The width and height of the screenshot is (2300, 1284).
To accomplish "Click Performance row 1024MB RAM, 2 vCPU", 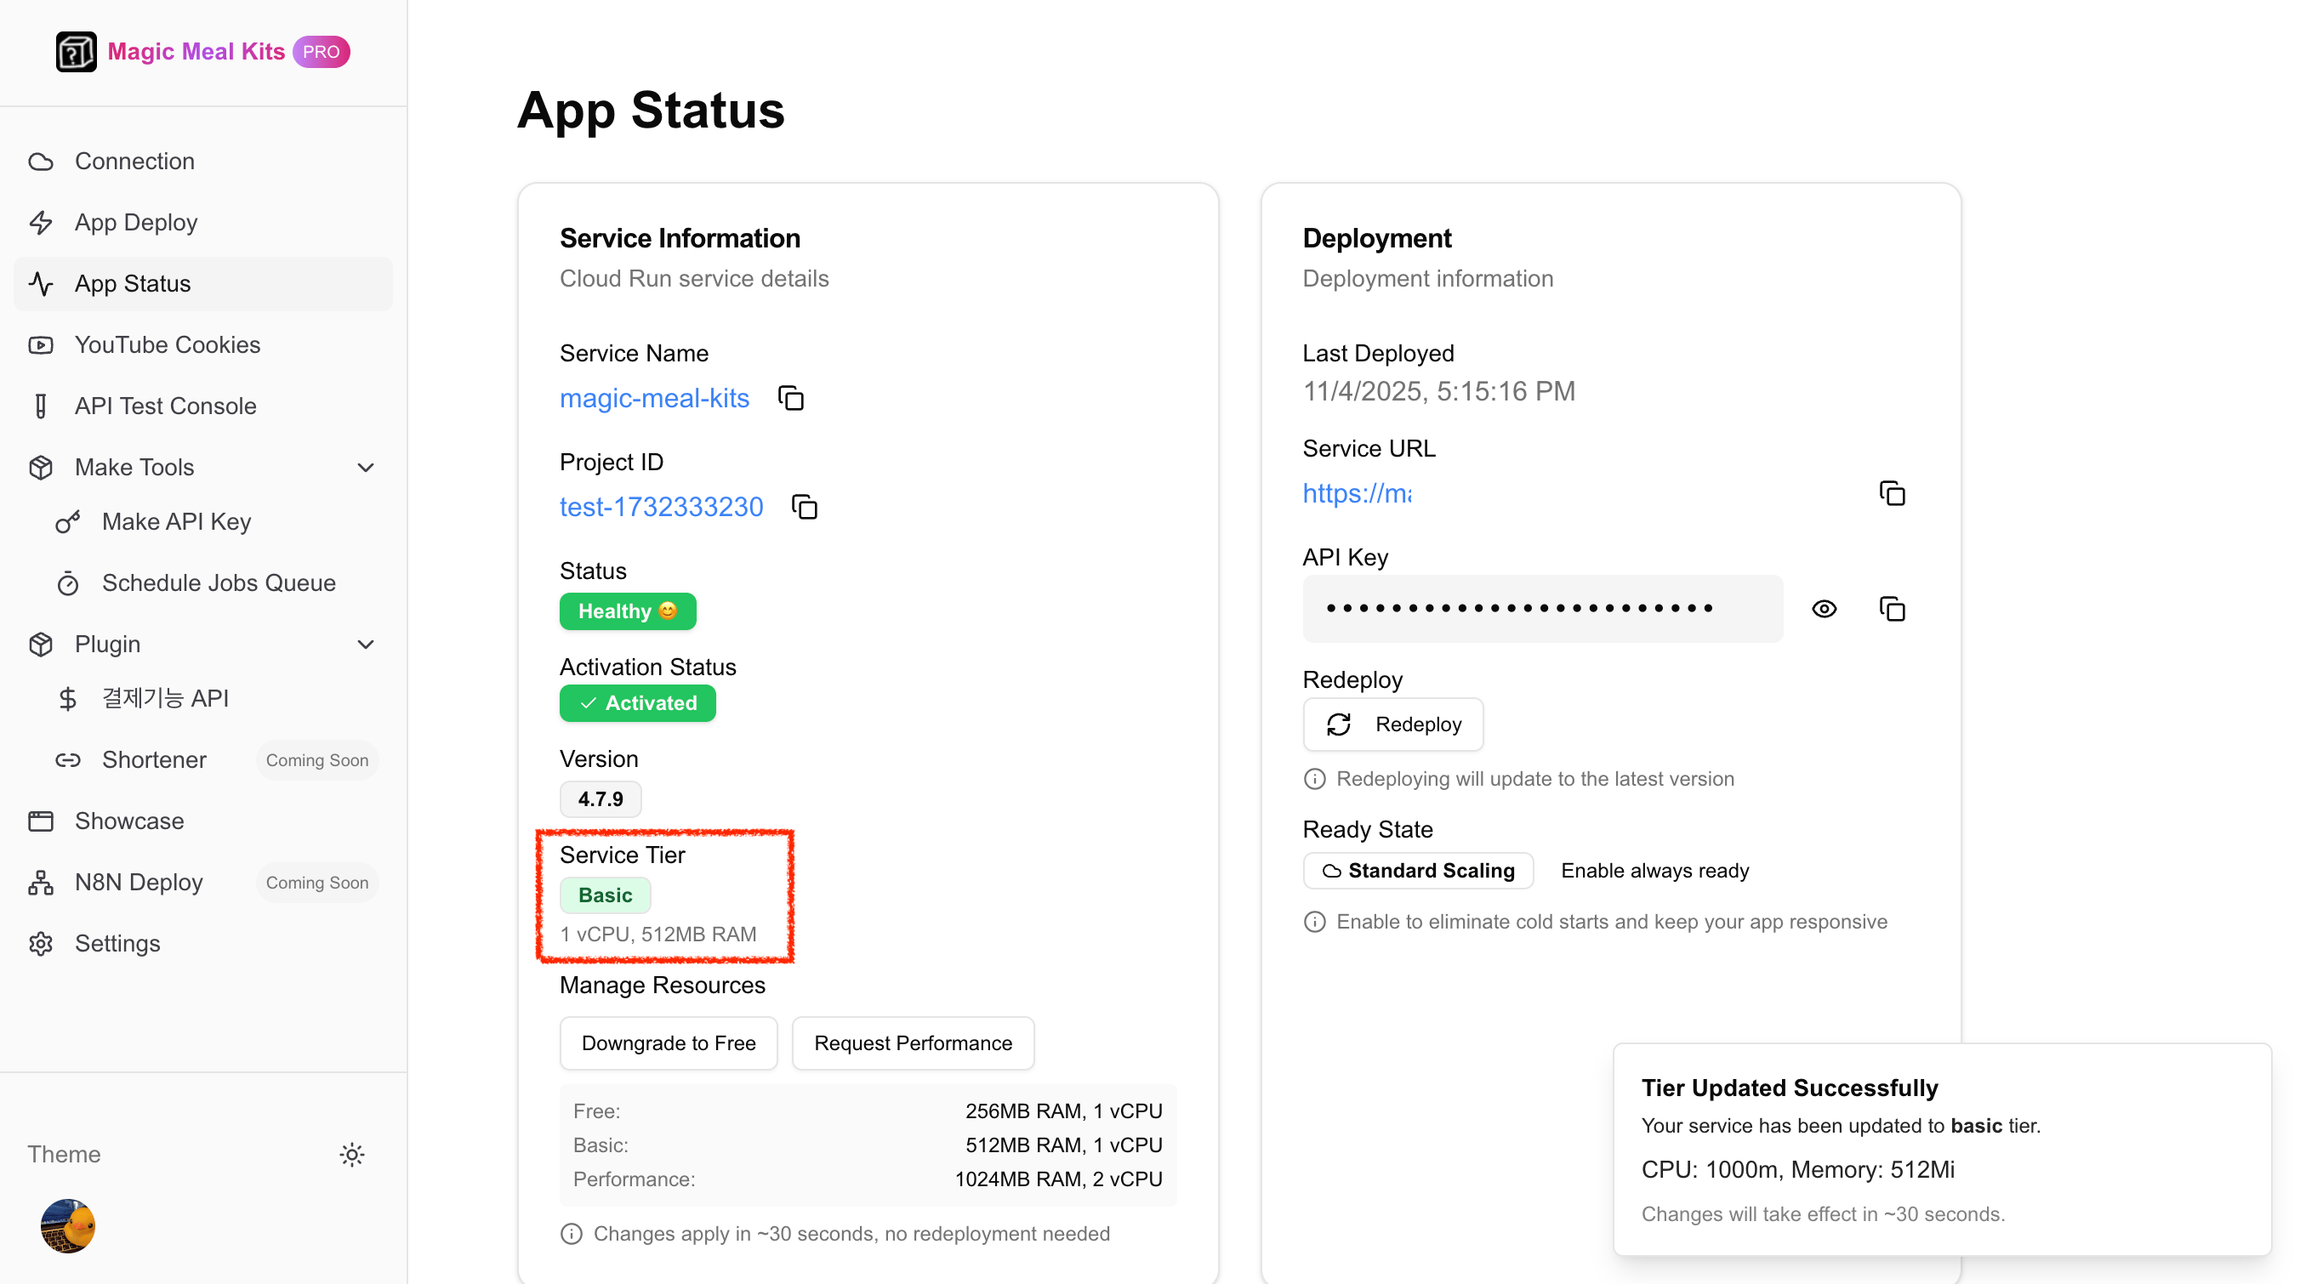I will click(x=868, y=1179).
